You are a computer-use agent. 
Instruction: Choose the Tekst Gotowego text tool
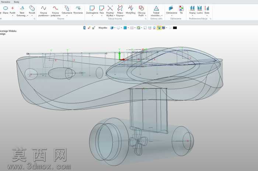click(x=22, y=11)
